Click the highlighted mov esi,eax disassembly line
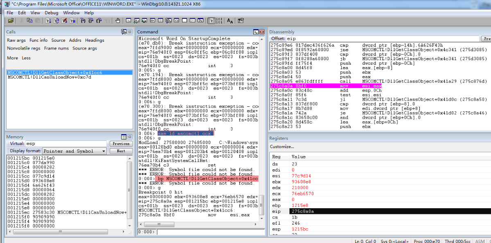 (x=326, y=86)
